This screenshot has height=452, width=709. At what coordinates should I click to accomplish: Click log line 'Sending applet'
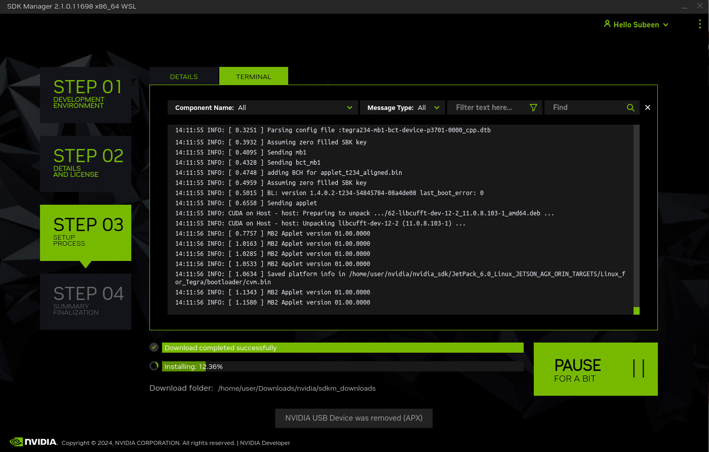(x=246, y=203)
